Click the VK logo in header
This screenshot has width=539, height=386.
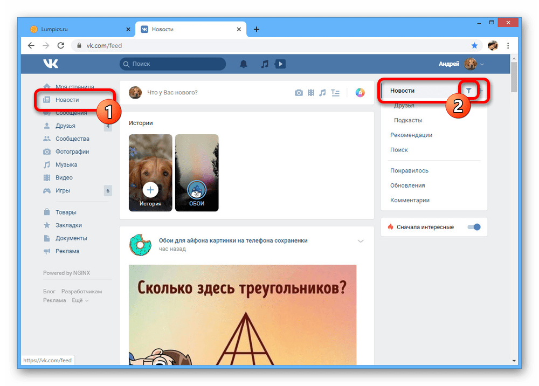(51, 64)
